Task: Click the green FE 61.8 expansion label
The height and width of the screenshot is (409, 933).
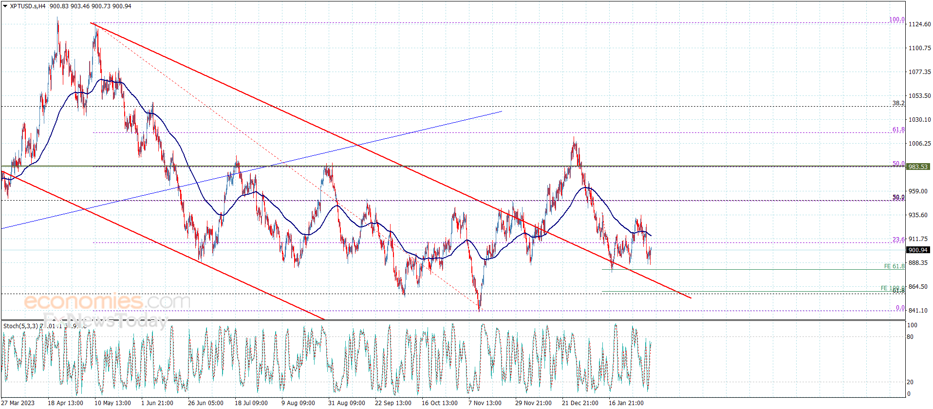Action: (894, 266)
